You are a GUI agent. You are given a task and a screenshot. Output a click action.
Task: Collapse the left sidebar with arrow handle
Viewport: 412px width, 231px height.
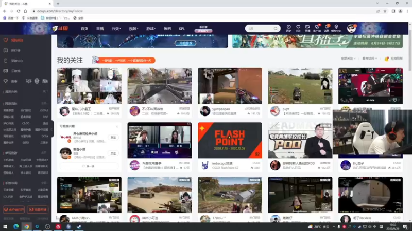[53, 129]
